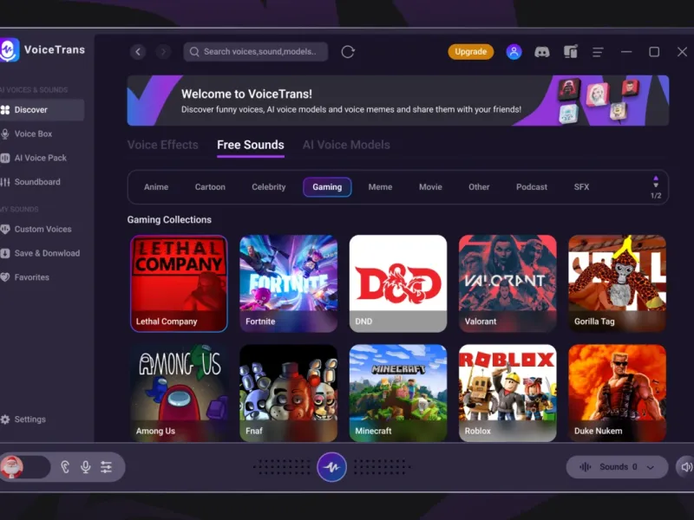
Task: Open the Discord icon in top bar
Action: (541, 52)
